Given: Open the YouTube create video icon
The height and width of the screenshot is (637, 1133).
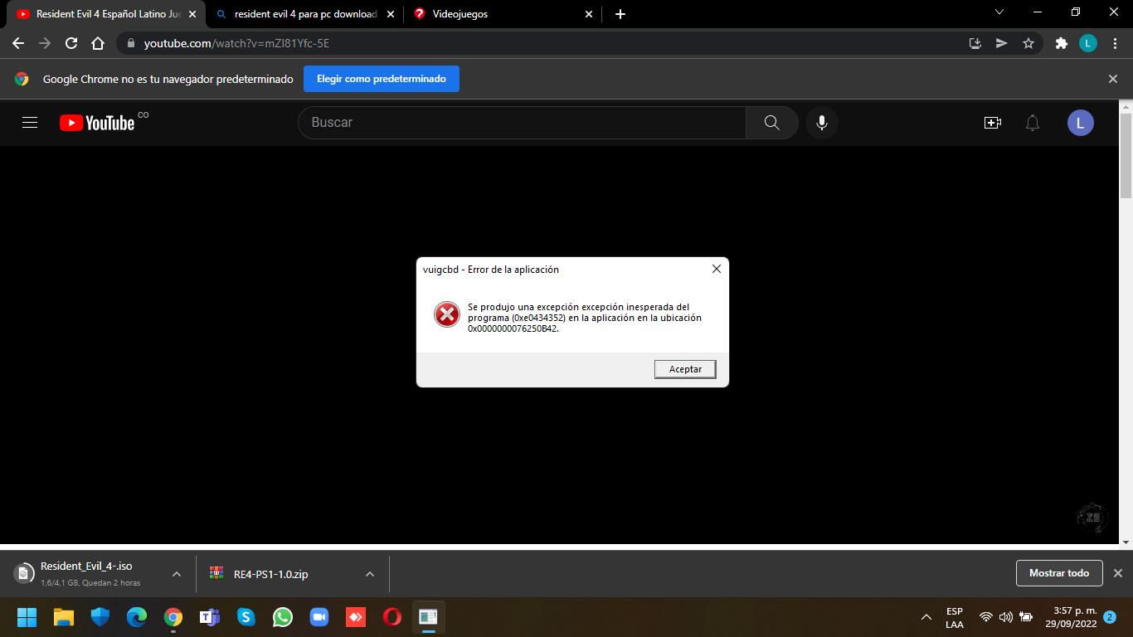Looking at the screenshot, I should pos(992,123).
